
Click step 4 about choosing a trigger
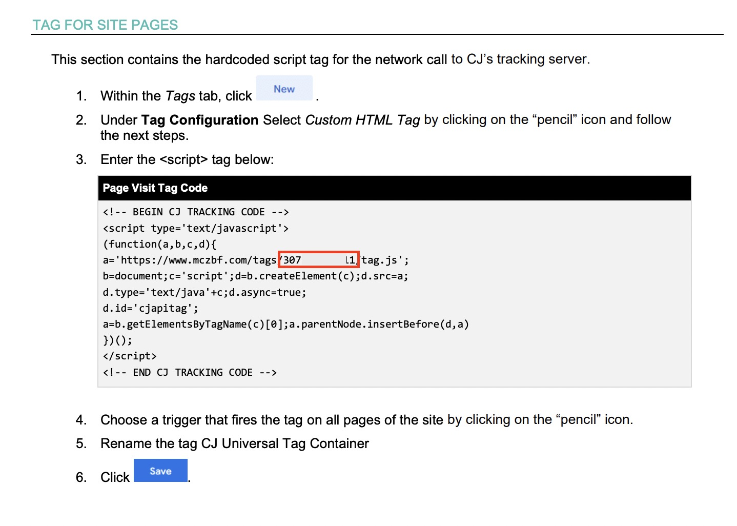point(367,420)
